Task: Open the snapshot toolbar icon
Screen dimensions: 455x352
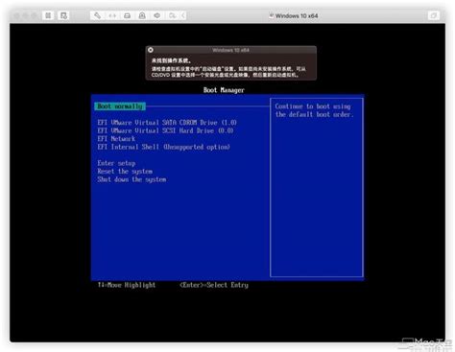Action: [63, 15]
